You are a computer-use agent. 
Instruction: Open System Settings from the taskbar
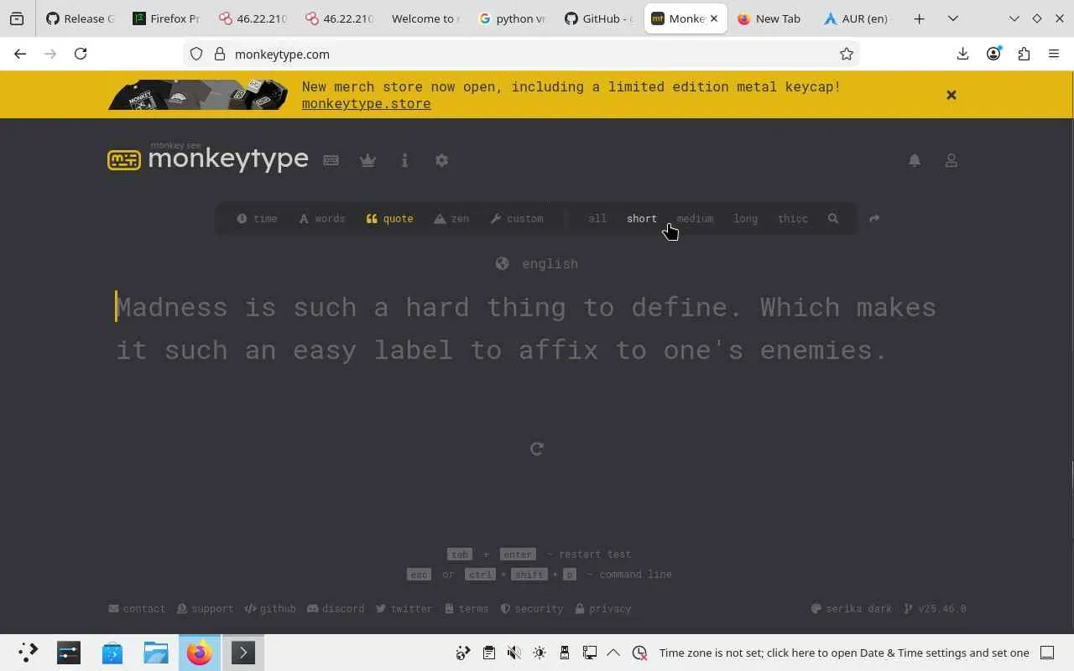click(69, 653)
